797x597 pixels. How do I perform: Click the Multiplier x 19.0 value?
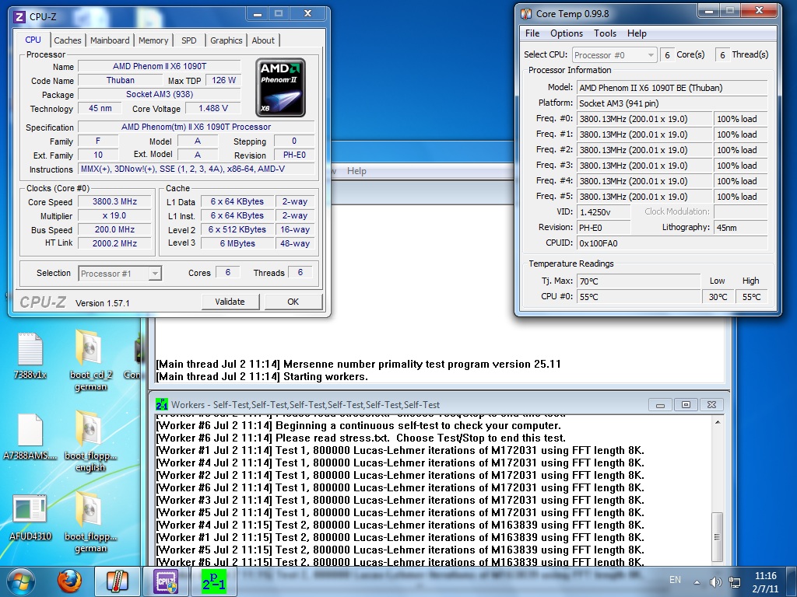115,216
